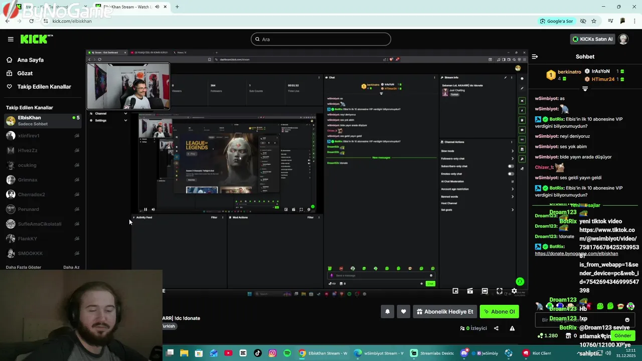Click Abonelik Hediye Et button
The height and width of the screenshot is (361, 642).
tap(445, 311)
